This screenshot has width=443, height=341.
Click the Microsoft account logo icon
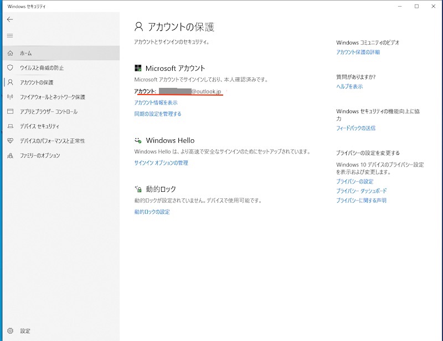pos(138,68)
